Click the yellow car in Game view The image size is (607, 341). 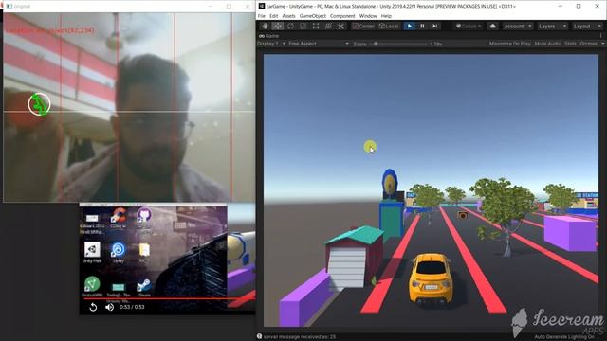click(431, 278)
